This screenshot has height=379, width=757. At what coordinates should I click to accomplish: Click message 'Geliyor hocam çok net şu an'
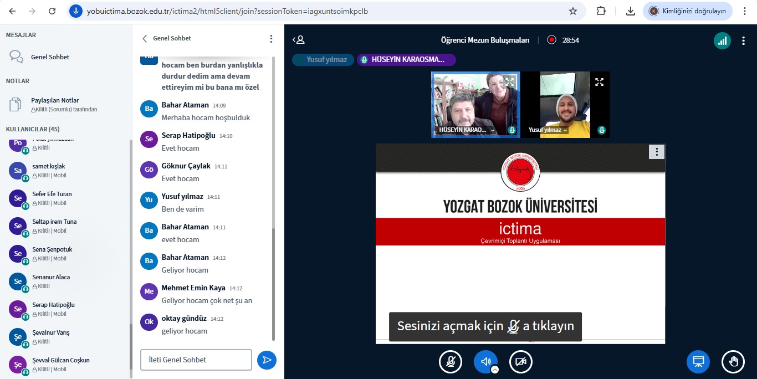(x=207, y=300)
